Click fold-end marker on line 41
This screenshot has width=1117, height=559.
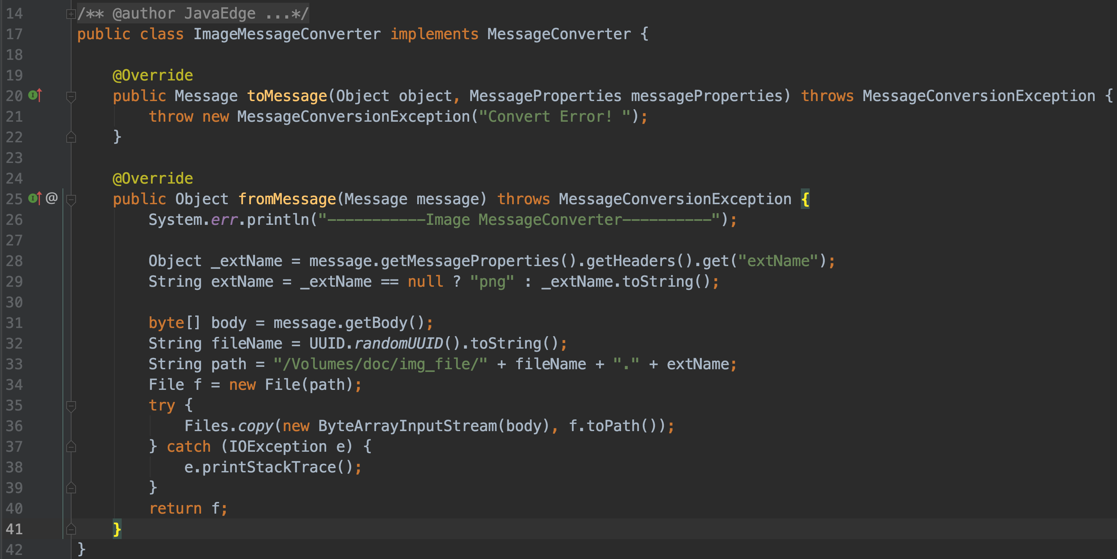point(71,529)
